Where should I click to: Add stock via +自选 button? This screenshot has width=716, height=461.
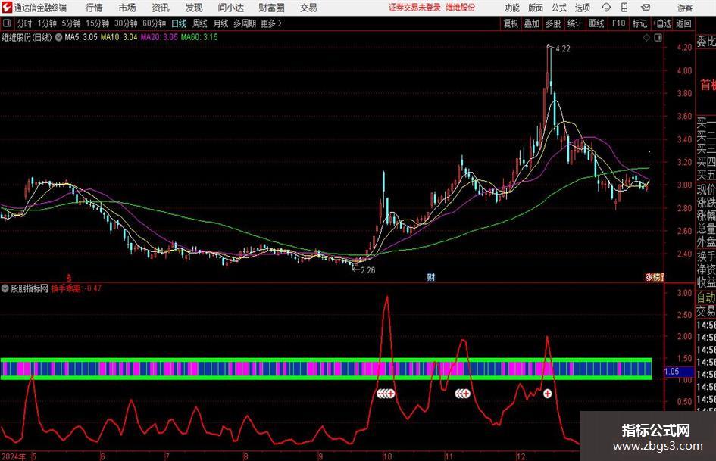(x=662, y=23)
